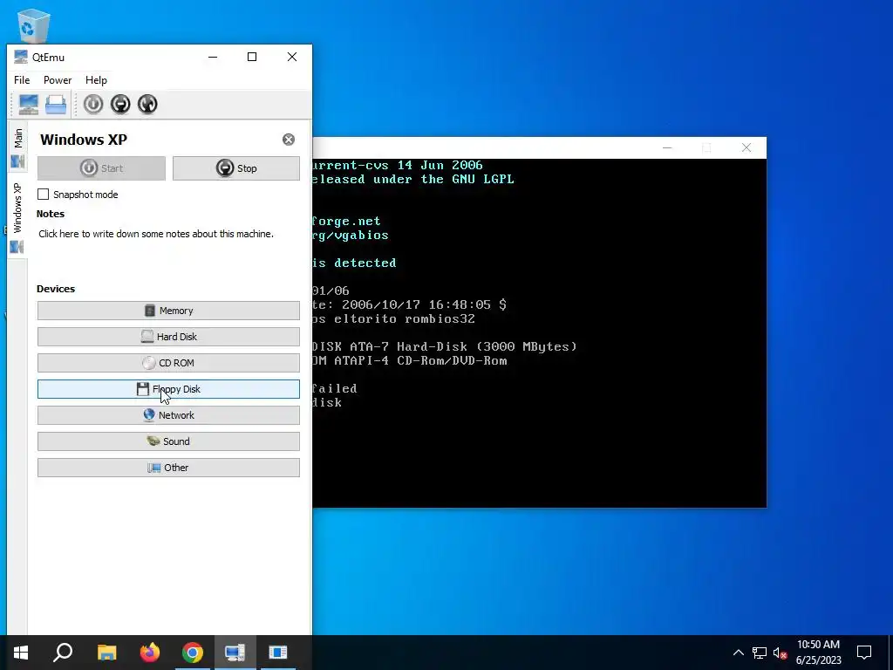The image size is (893, 670).
Task: Click the restart machine toolbar icon
Action: click(x=147, y=105)
